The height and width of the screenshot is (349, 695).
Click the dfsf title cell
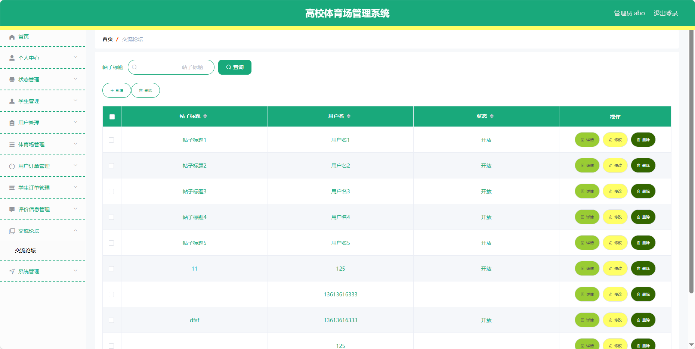194,320
